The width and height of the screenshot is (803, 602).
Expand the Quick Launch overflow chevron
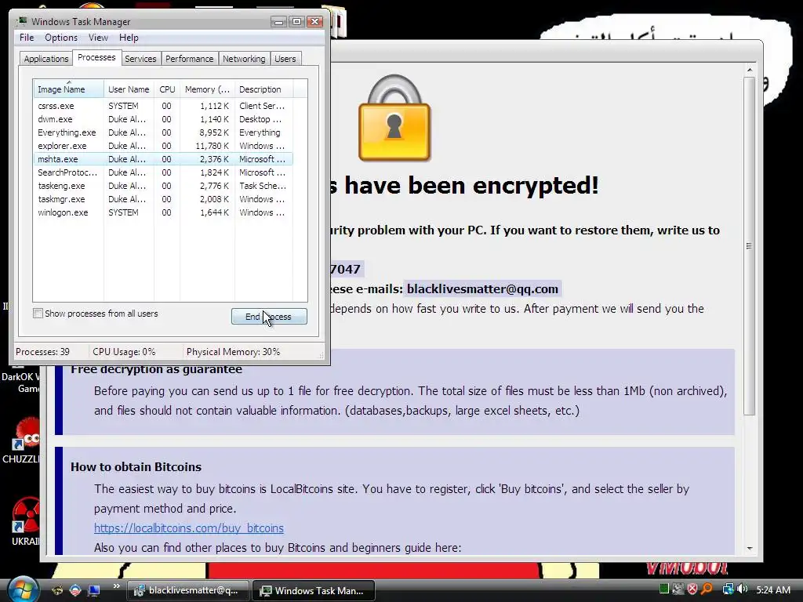(x=116, y=586)
